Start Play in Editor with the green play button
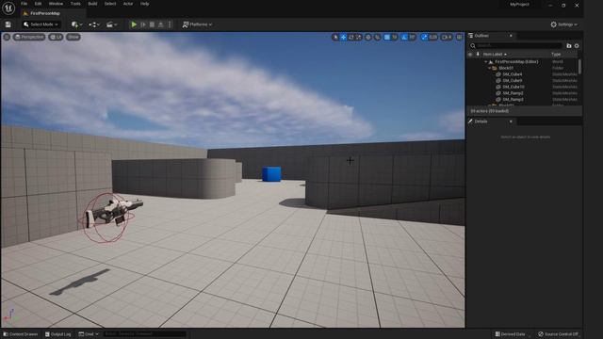 pos(134,24)
